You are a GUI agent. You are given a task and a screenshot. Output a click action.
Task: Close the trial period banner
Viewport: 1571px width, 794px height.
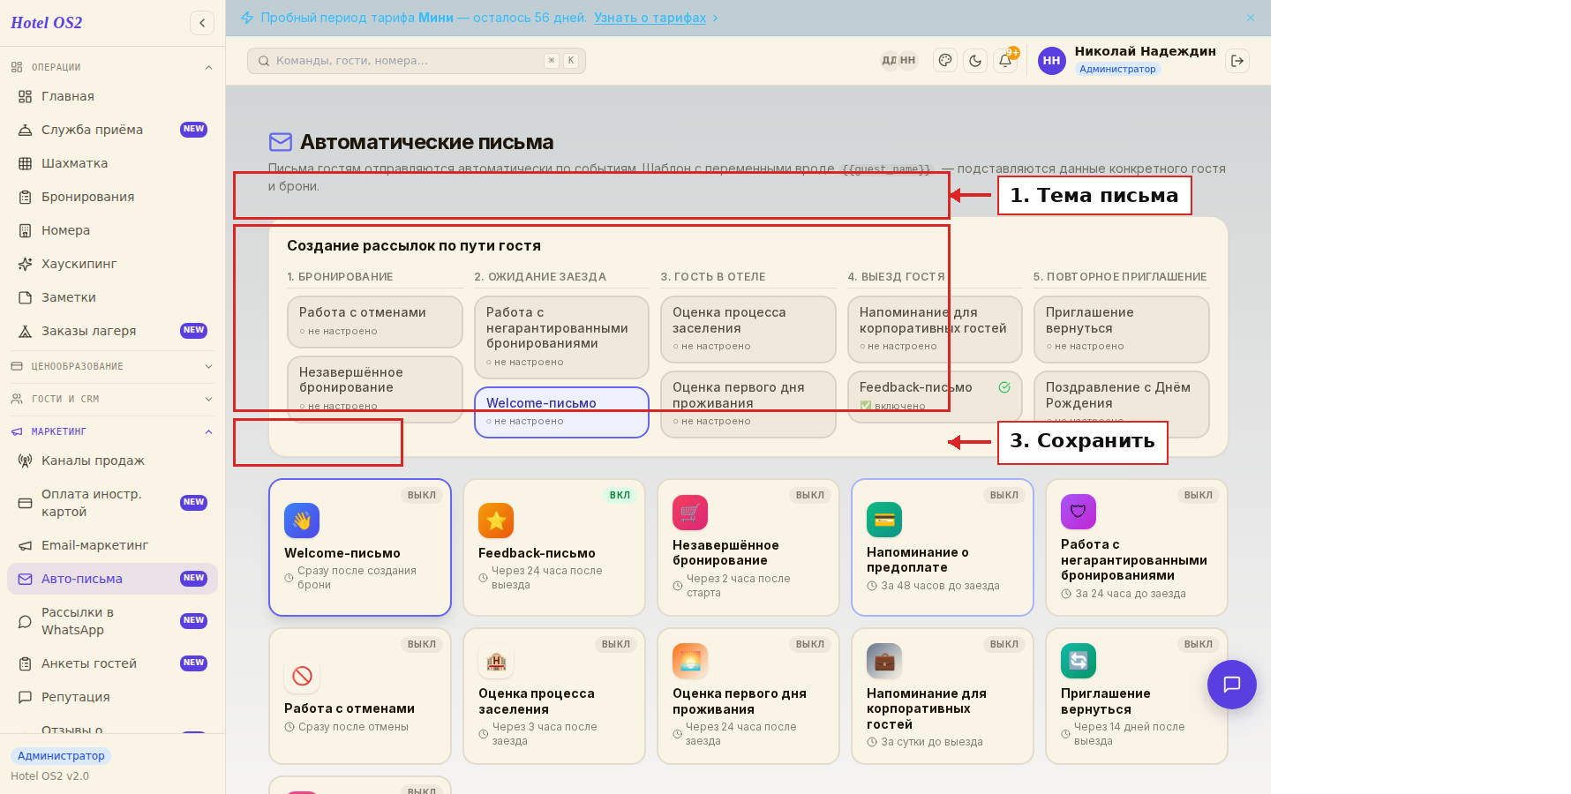click(1251, 18)
